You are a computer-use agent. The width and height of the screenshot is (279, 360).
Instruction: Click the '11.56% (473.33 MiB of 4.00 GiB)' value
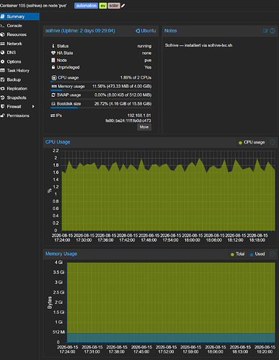(122, 86)
